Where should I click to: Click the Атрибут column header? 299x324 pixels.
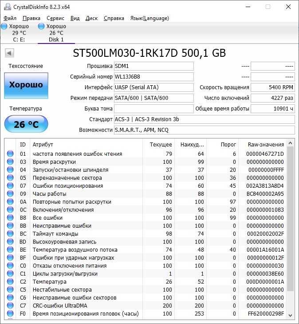[86, 144]
